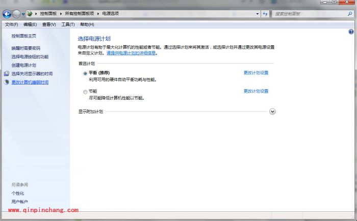Click the magnifier search icon
This screenshot has width=357, height=221.
tap(350, 14)
